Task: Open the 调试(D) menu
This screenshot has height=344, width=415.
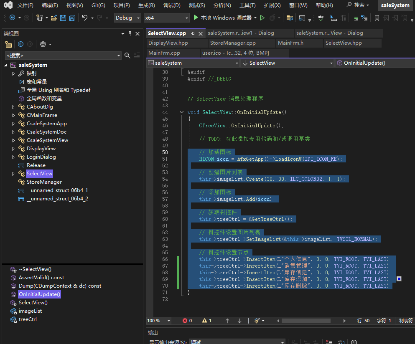Action: [x=172, y=5]
